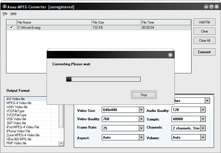This screenshot has width=221, height=153.
Task: Expand the Audio Quality dropdown
Action: (x=203, y=110)
